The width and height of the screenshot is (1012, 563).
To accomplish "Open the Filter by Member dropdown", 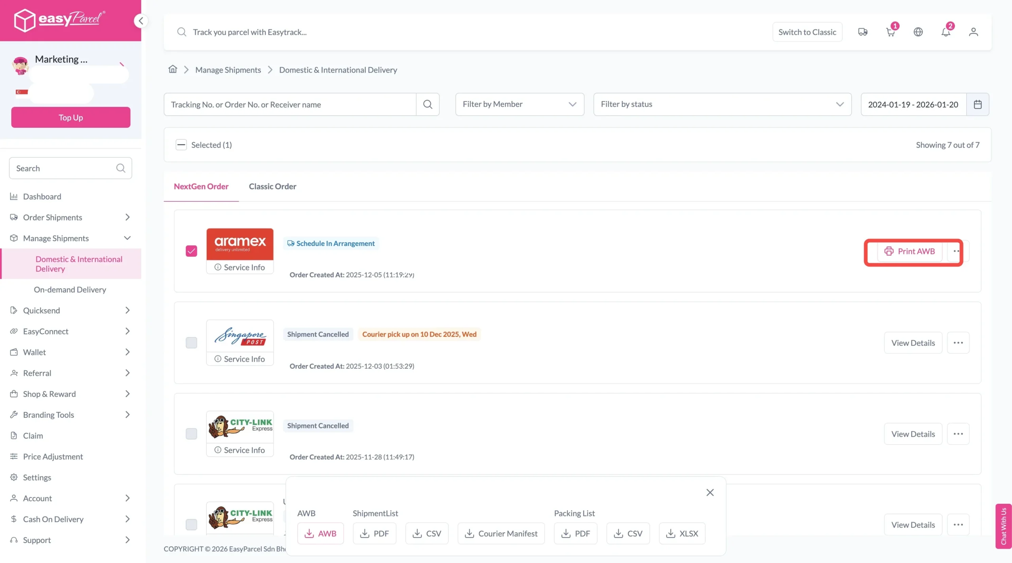I will tap(519, 104).
